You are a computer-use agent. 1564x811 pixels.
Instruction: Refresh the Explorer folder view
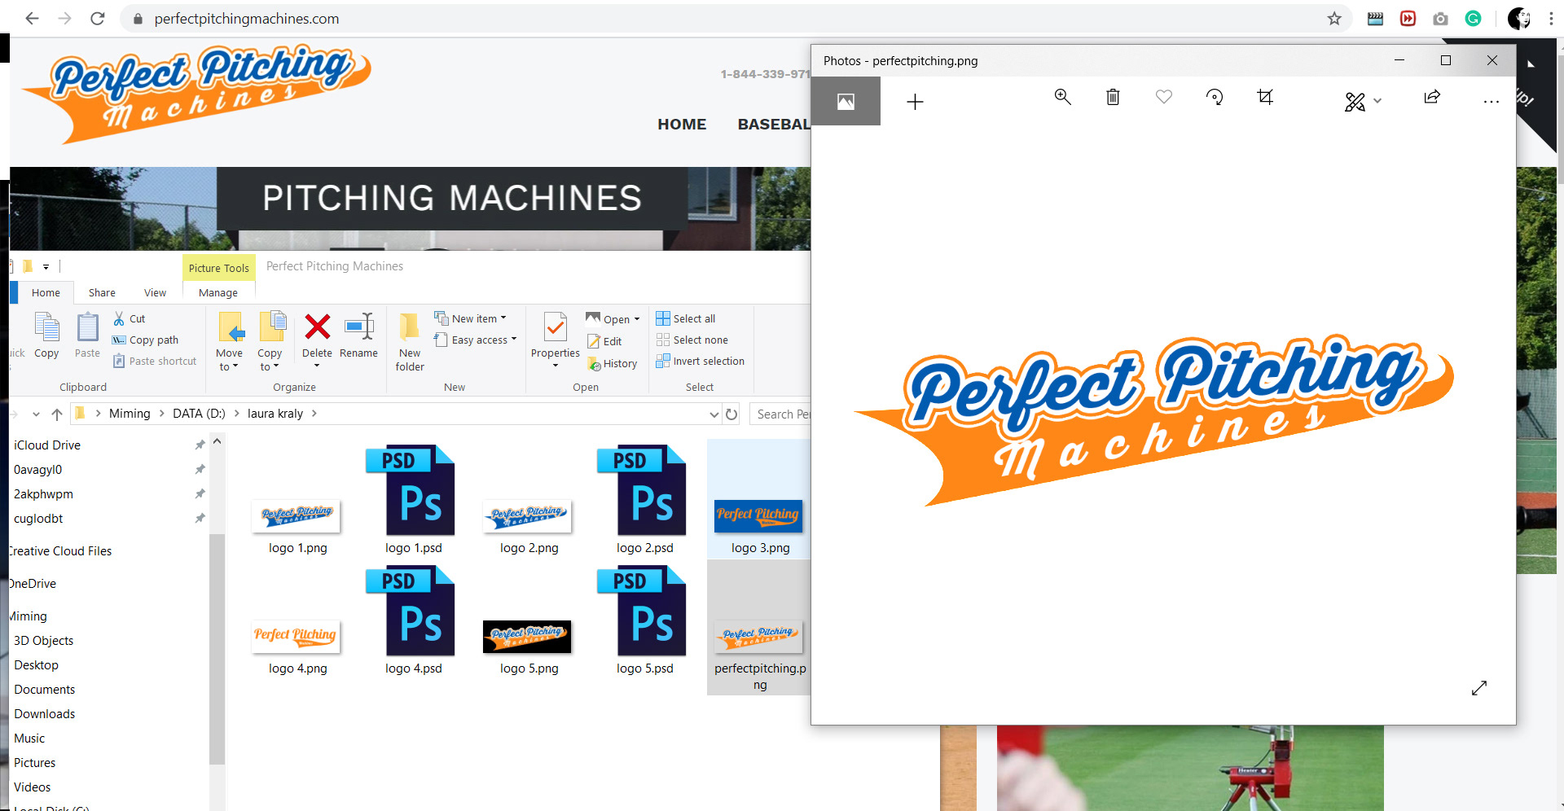[731, 414]
